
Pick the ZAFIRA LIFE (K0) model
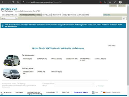[100, 59]
